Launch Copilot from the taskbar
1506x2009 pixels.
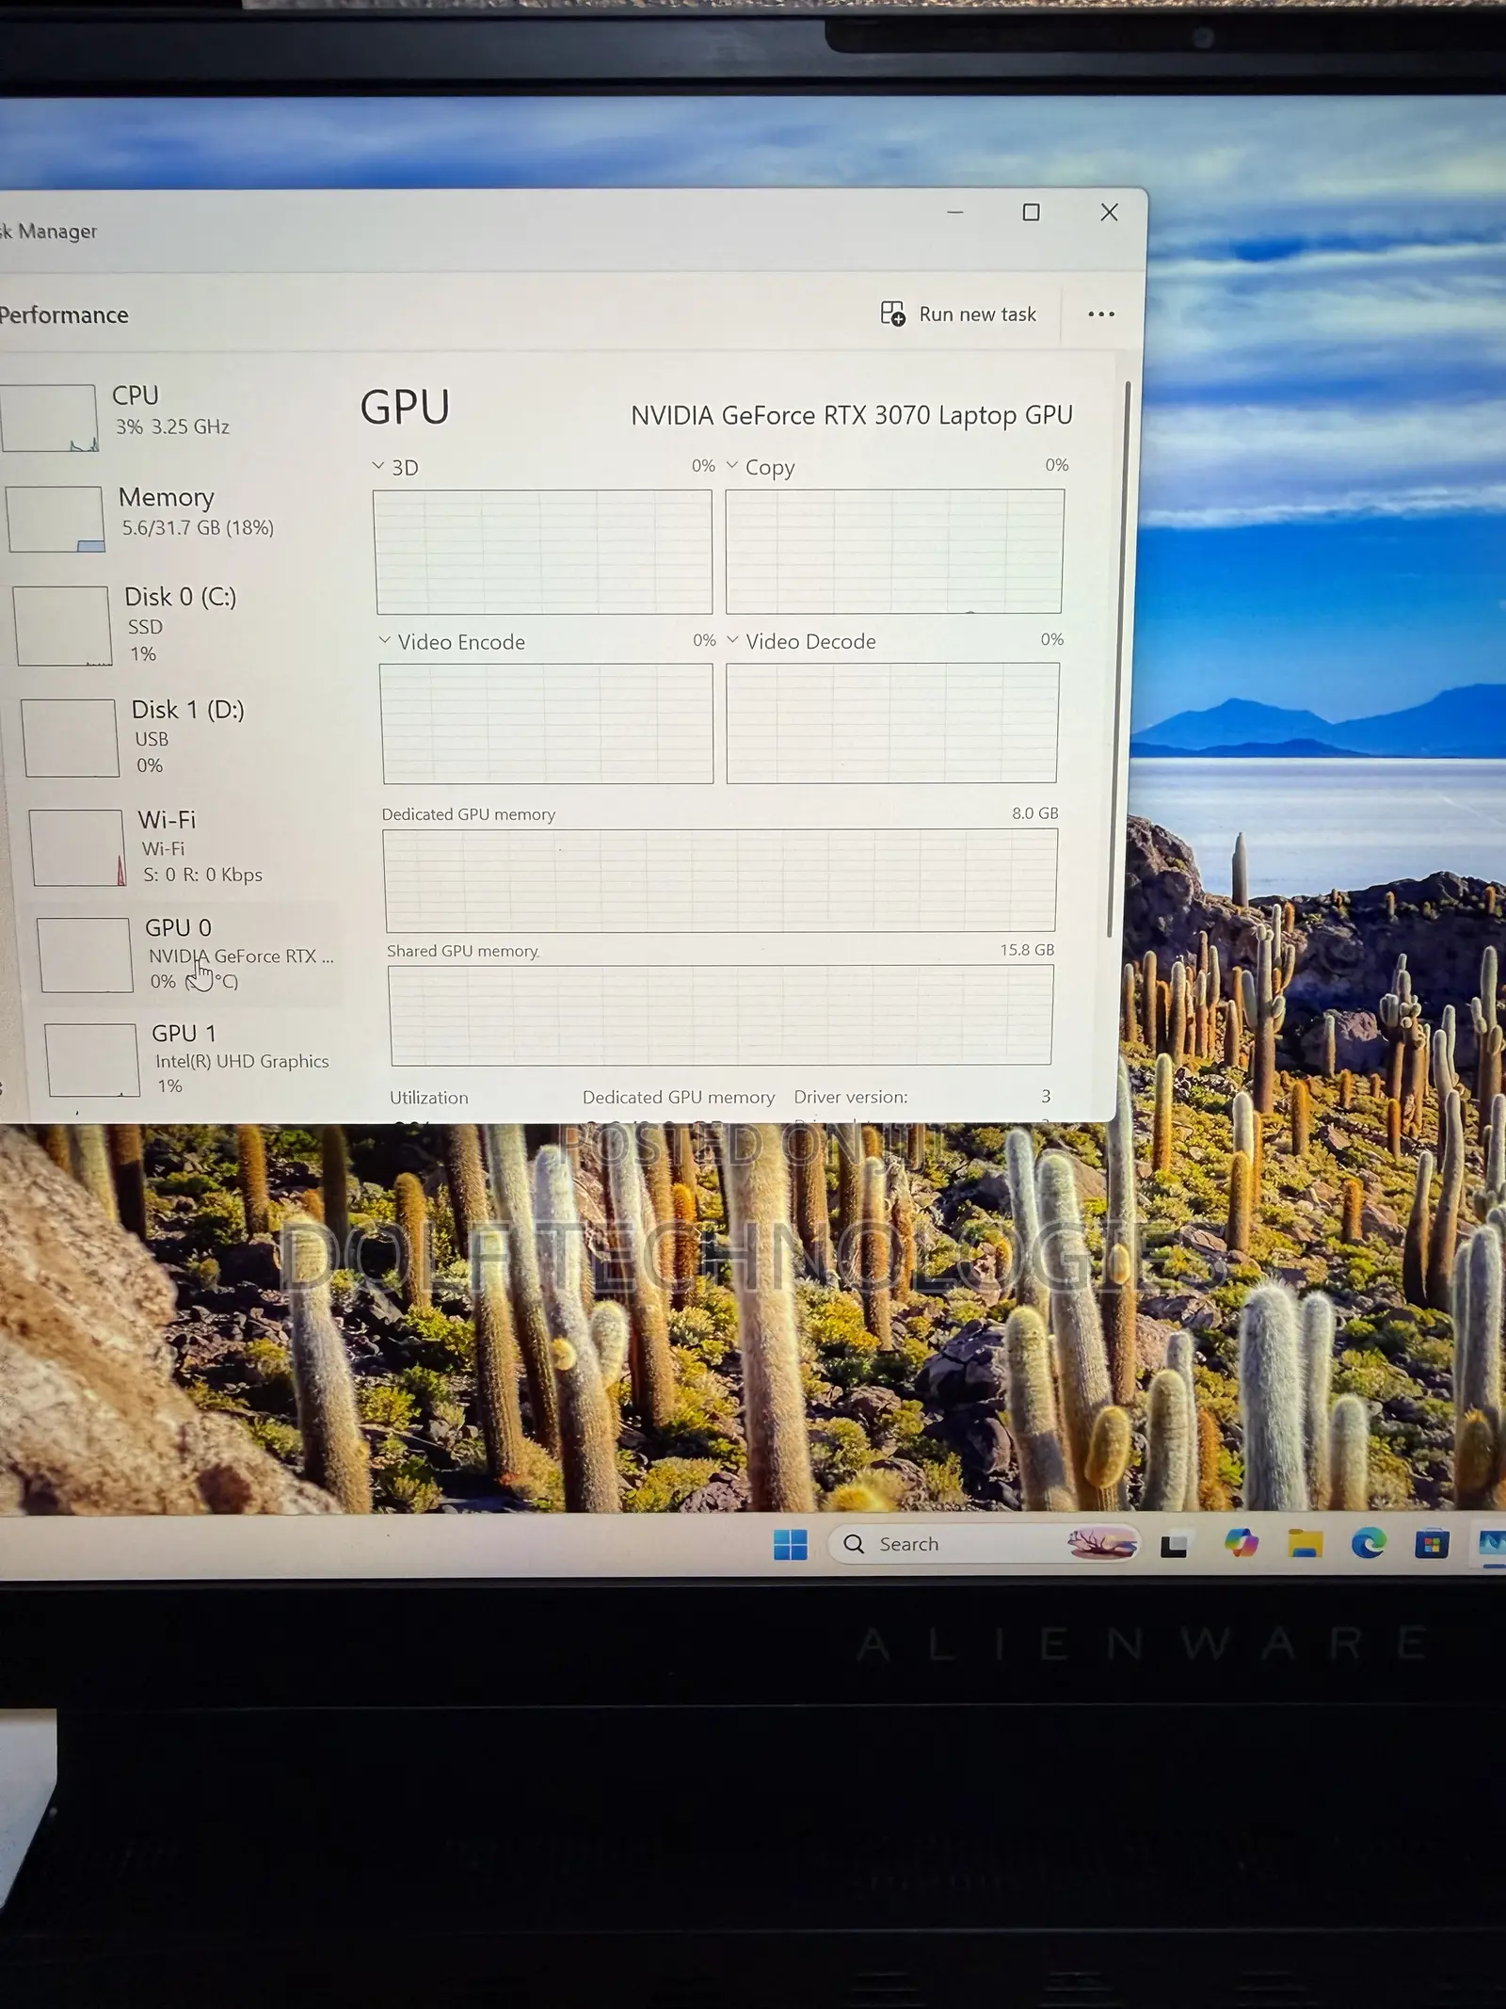(x=1242, y=1543)
